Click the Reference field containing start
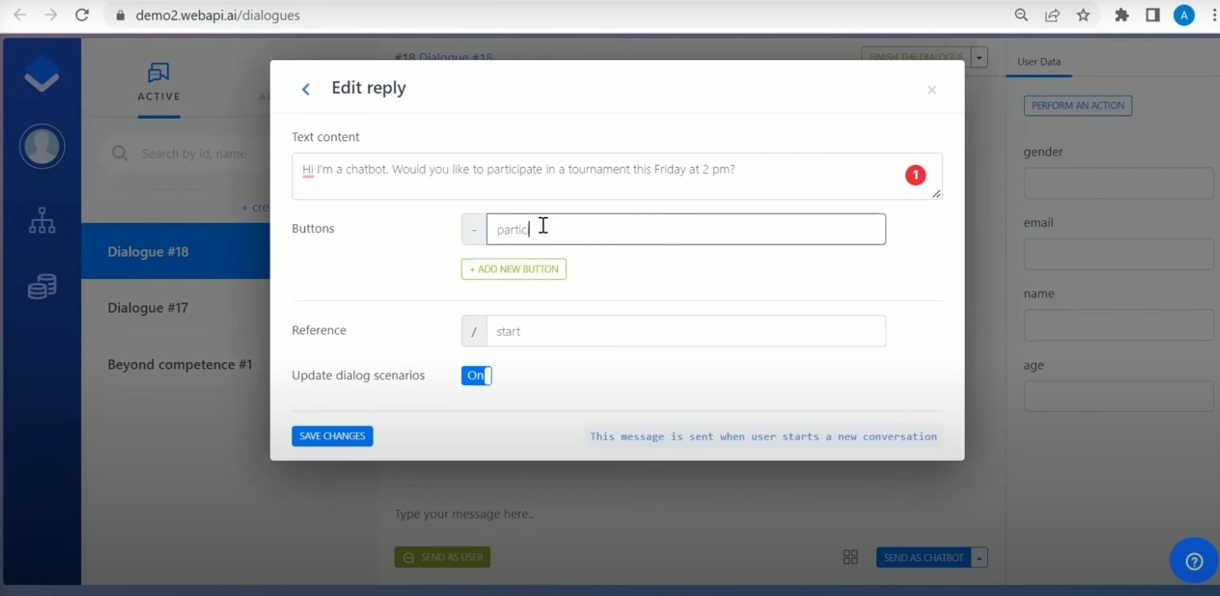 click(686, 331)
